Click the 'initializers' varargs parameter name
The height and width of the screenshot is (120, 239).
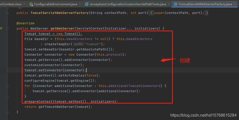point(146,28)
